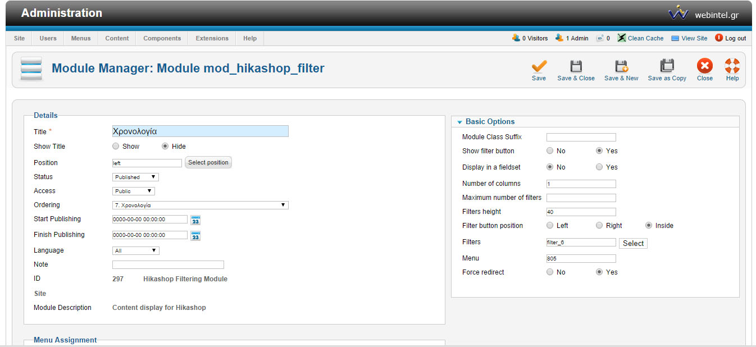This screenshot has height=347, width=756.
Task: Click the red Close icon
Action: click(x=704, y=66)
